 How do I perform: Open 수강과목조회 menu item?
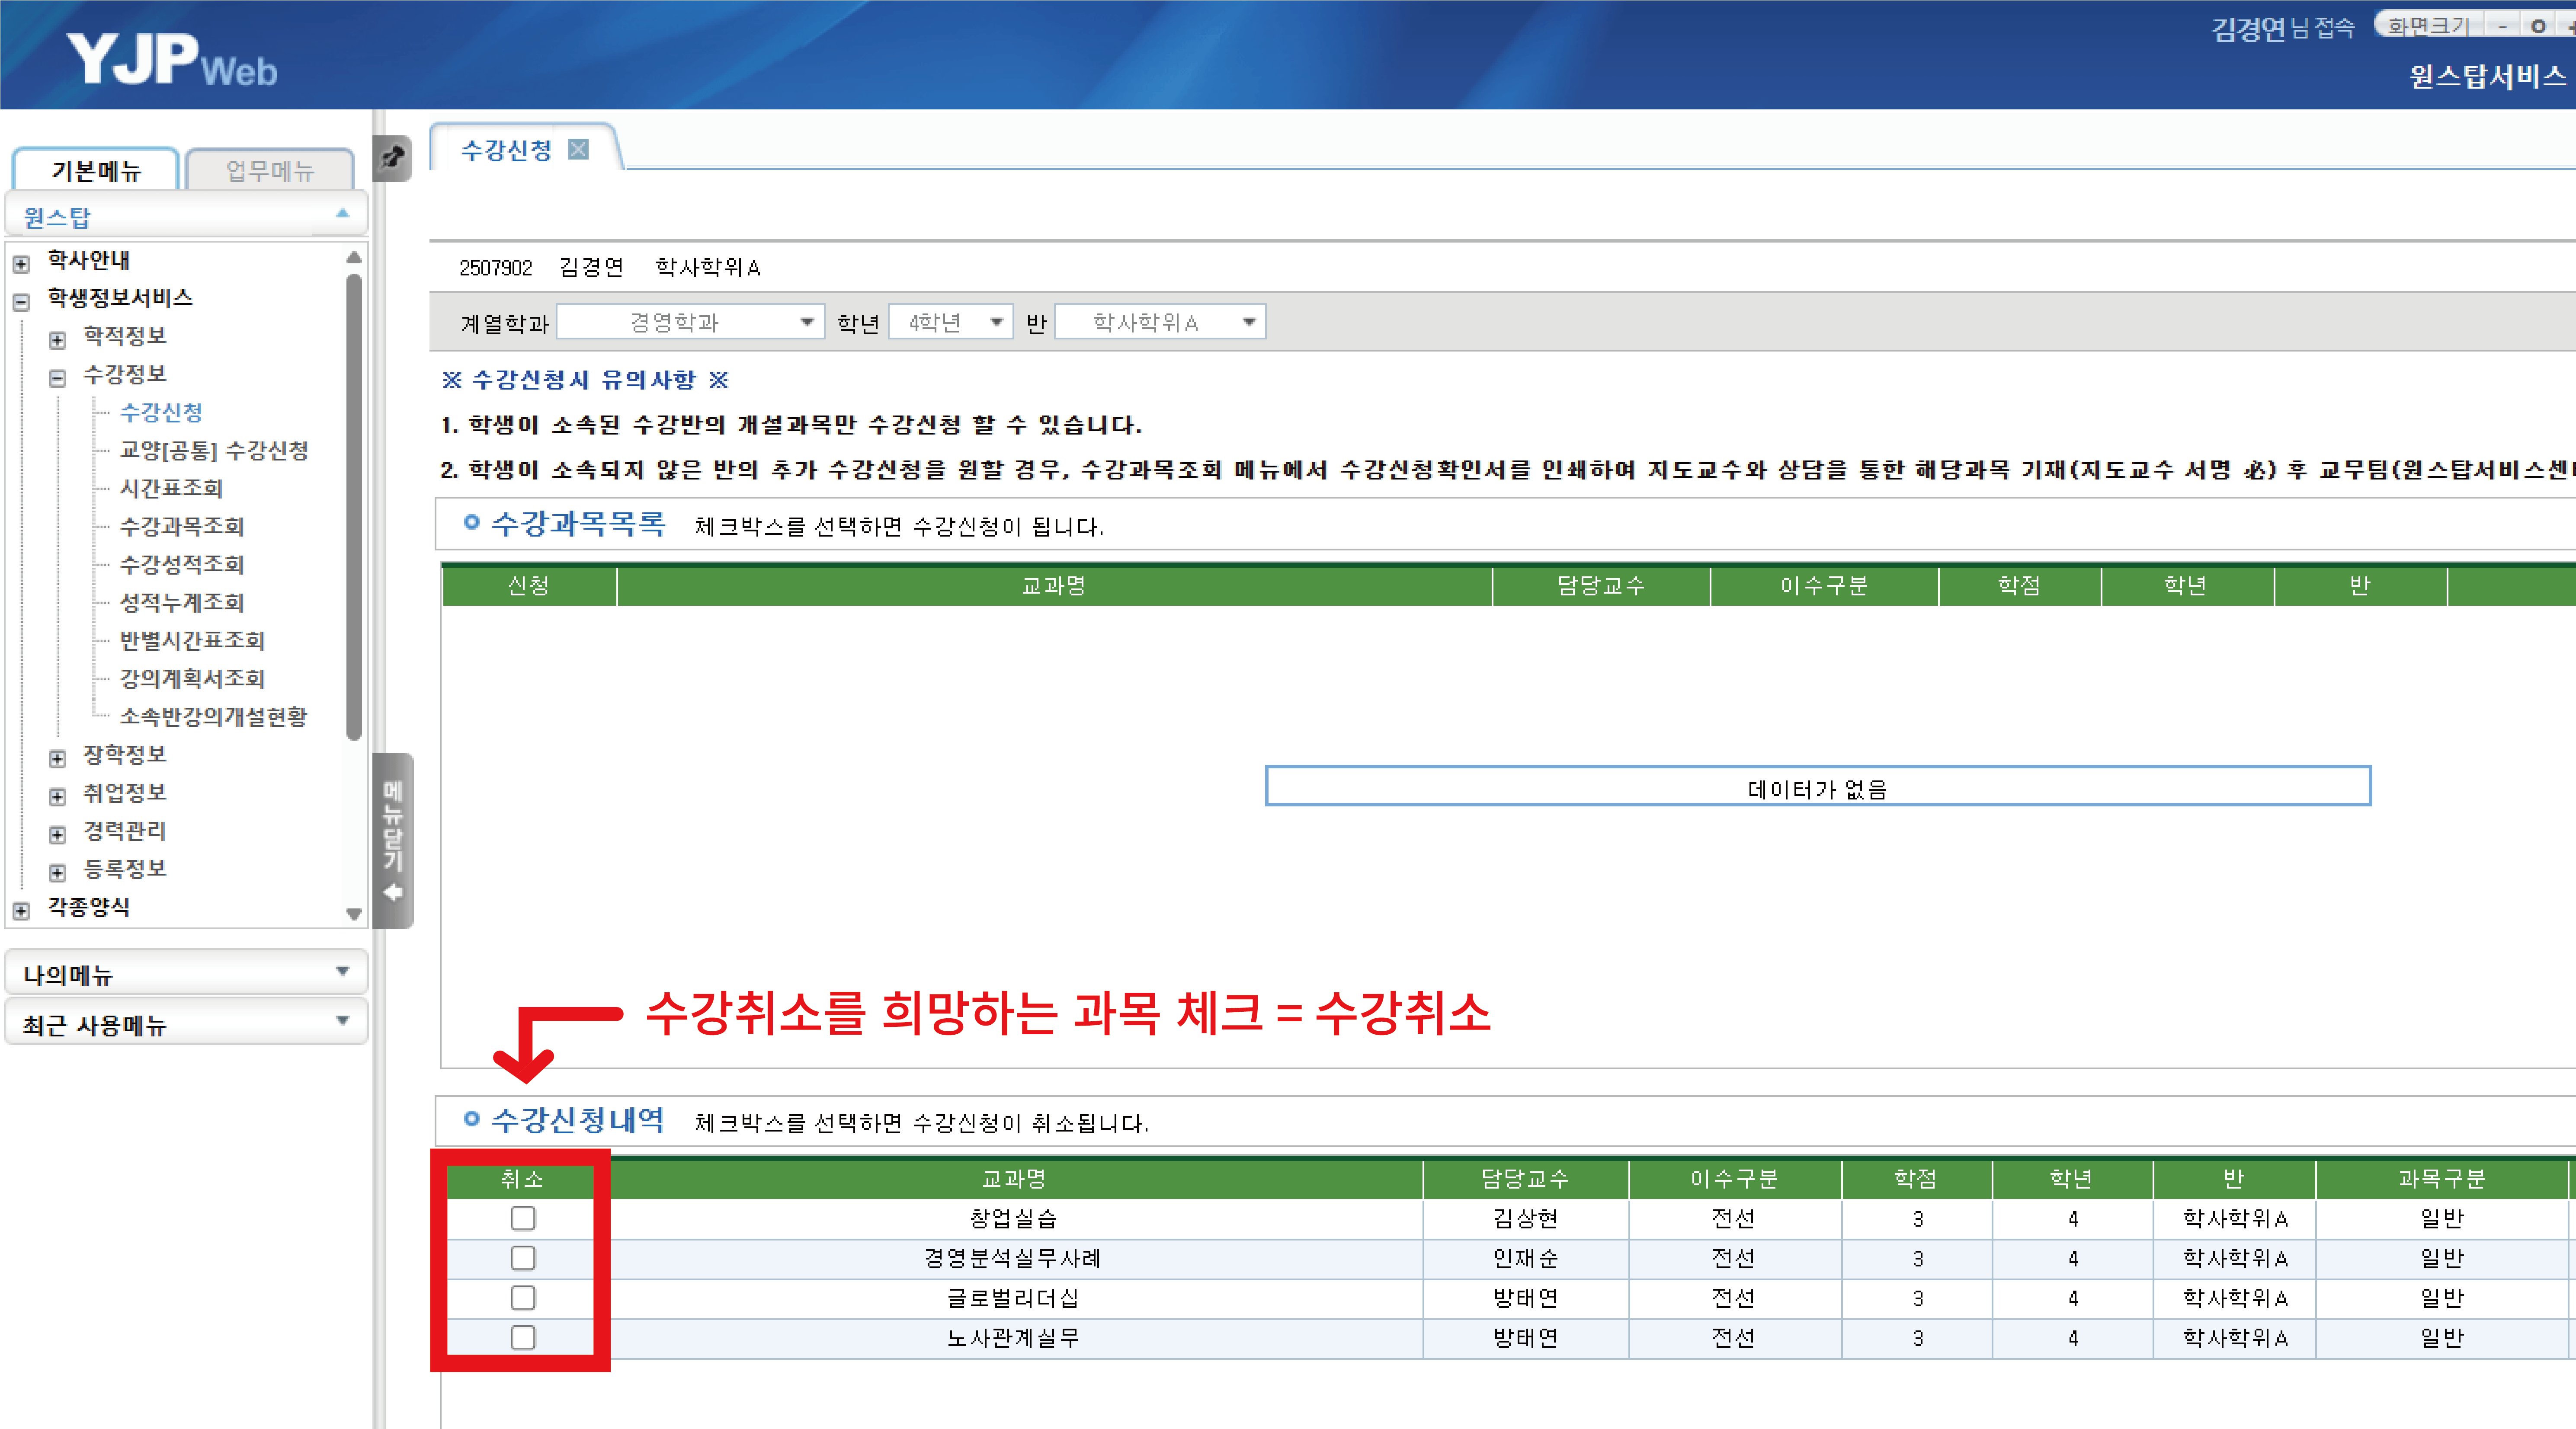tap(182, 526)
